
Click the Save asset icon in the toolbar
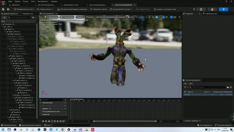click(x=3, y=9)
